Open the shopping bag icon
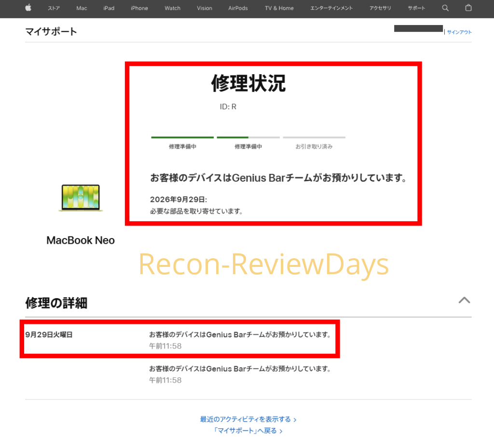The height and width of the screenshot is (437, 494). (x=468, y=8)
